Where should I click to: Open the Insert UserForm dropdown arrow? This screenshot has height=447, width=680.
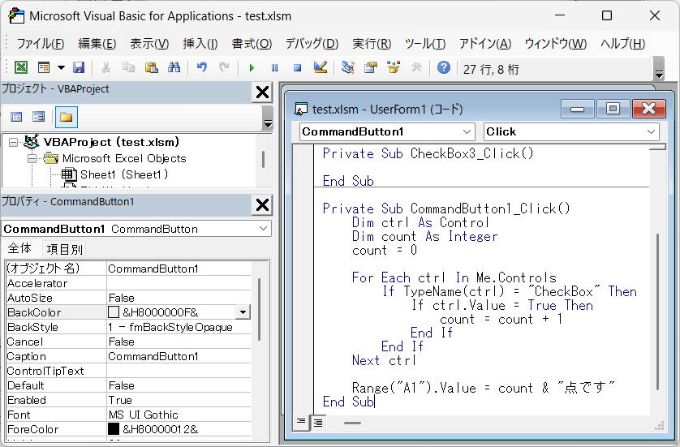pos(61,67)
